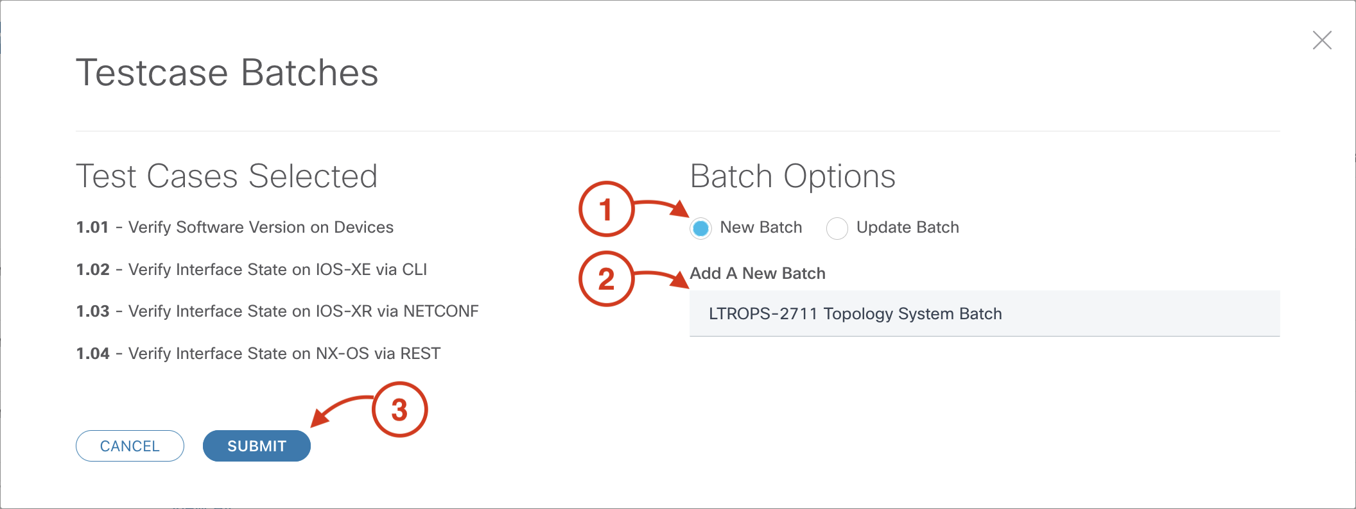Image resolution: width=1356 pixels, height=509 pixels.
Task: Select test case 1.04 NX-OS via REST
Action: click(x=258, y=354)
